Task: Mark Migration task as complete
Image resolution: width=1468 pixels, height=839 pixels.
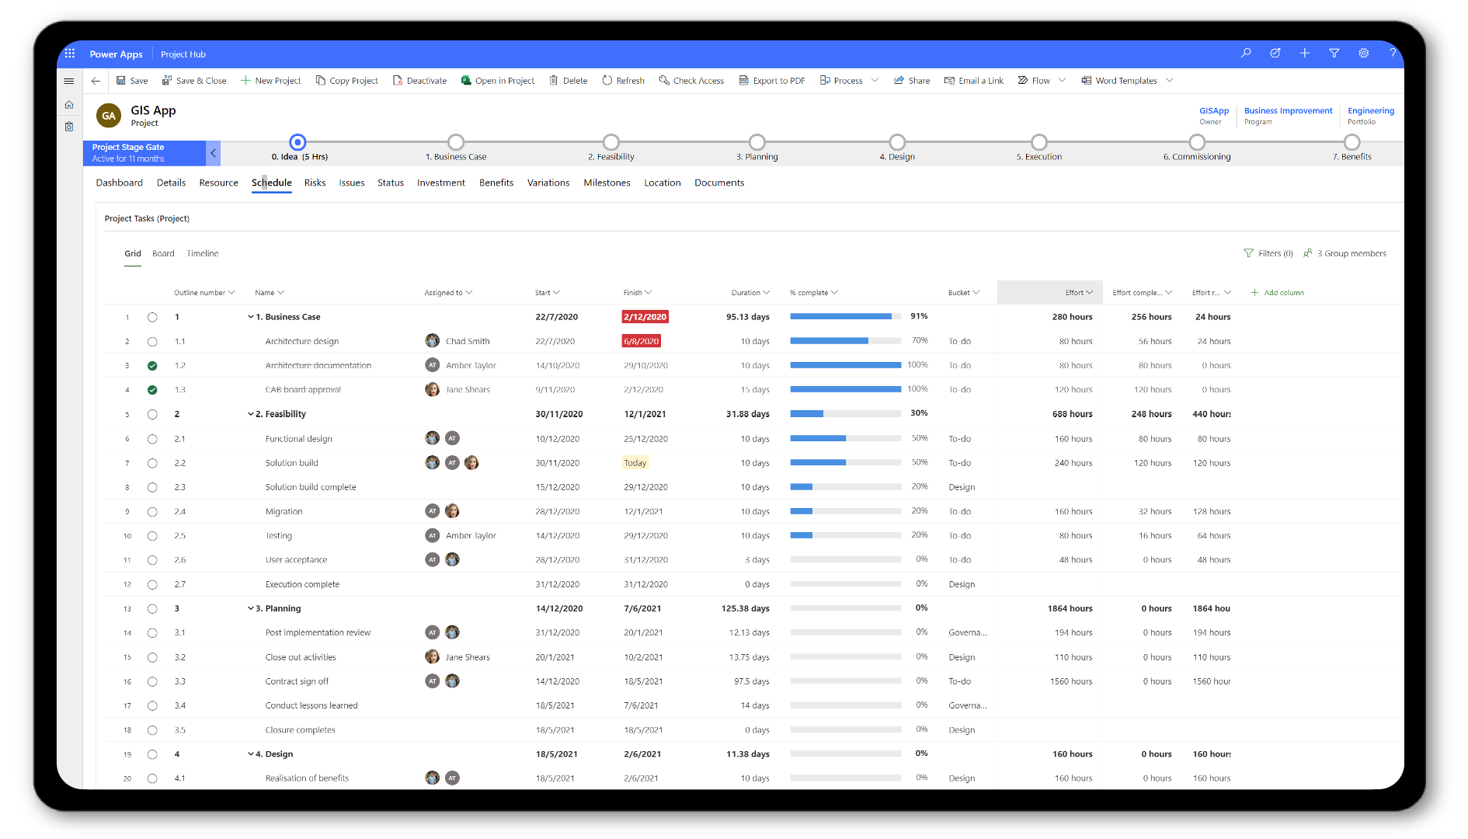Action: 152,511
